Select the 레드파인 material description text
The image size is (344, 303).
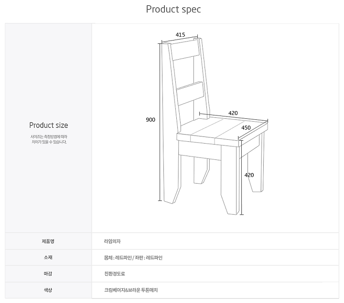(133, 258)
